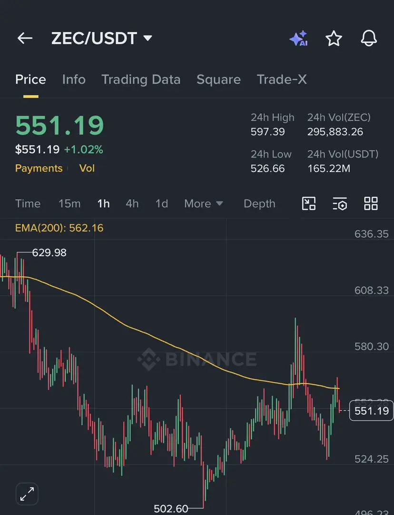Tap the 24h Low value 526.66
The height and width of the screenshot is (515, 394).
pyautogui.click(x=267, y=168)
